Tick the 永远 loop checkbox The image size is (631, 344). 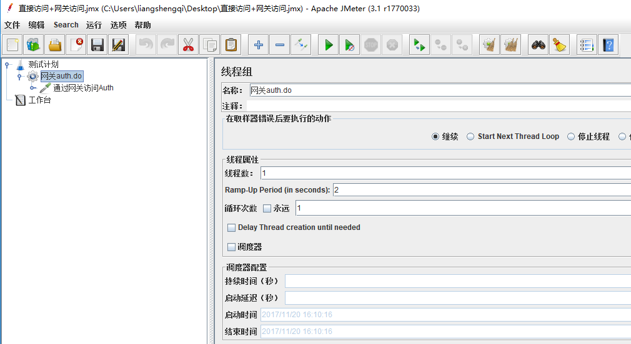[x=267, y=208]
